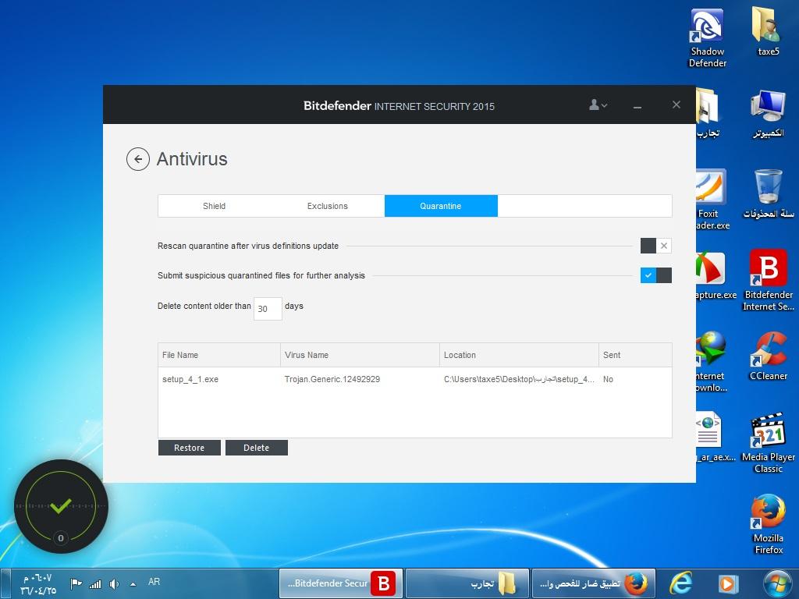Open Internet Download Manager desktop icon
The width and height of the screenshot is (799, 599).
click(x=712, y=362)
